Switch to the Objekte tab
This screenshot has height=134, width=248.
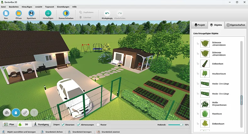click(x=216, y=25)
